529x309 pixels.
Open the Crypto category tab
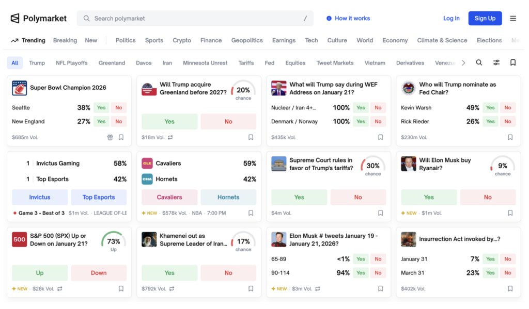tap(182, 40)
